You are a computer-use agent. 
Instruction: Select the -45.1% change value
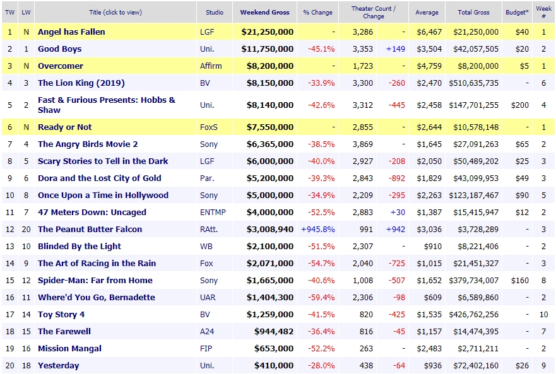pyautogui.click(x=321, y=49)
